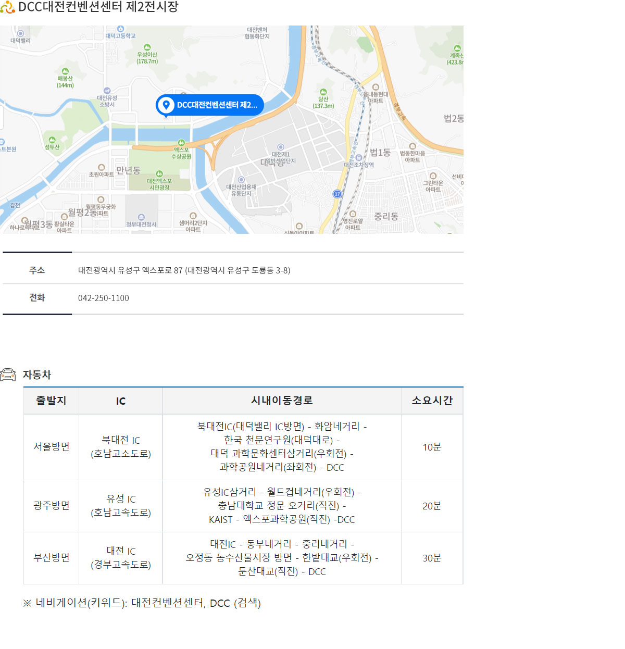The width and height of the screenshot is (625, 649).
Task: Click the car icon beside 자동차 heading
Action: click(8, 375)
